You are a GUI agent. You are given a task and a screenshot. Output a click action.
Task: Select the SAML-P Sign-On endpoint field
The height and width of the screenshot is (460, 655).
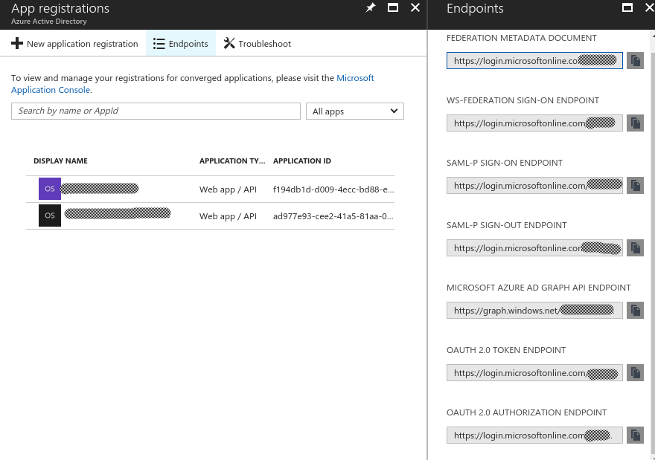[x=534, y=186]
